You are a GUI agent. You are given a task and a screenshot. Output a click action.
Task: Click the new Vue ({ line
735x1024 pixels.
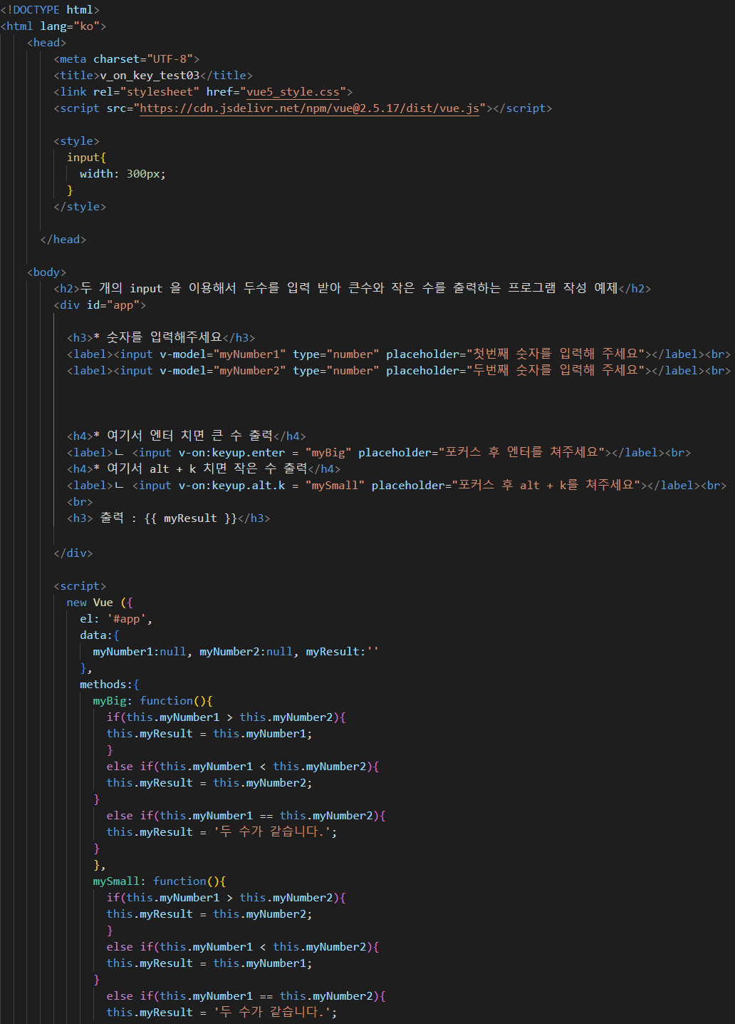point(100,603)
